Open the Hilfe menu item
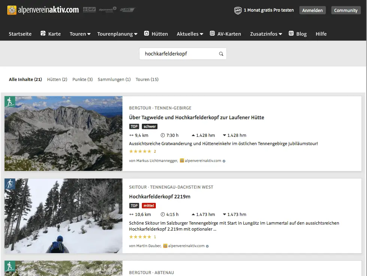367x276 pixels. 321,34
